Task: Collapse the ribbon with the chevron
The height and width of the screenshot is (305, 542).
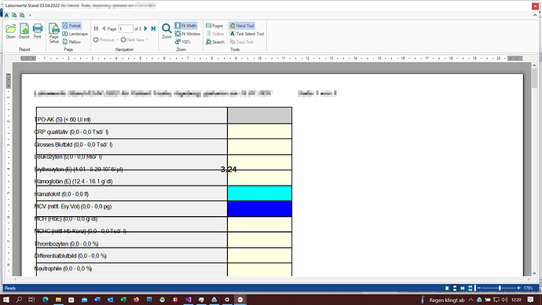Action: coord(535,15)
